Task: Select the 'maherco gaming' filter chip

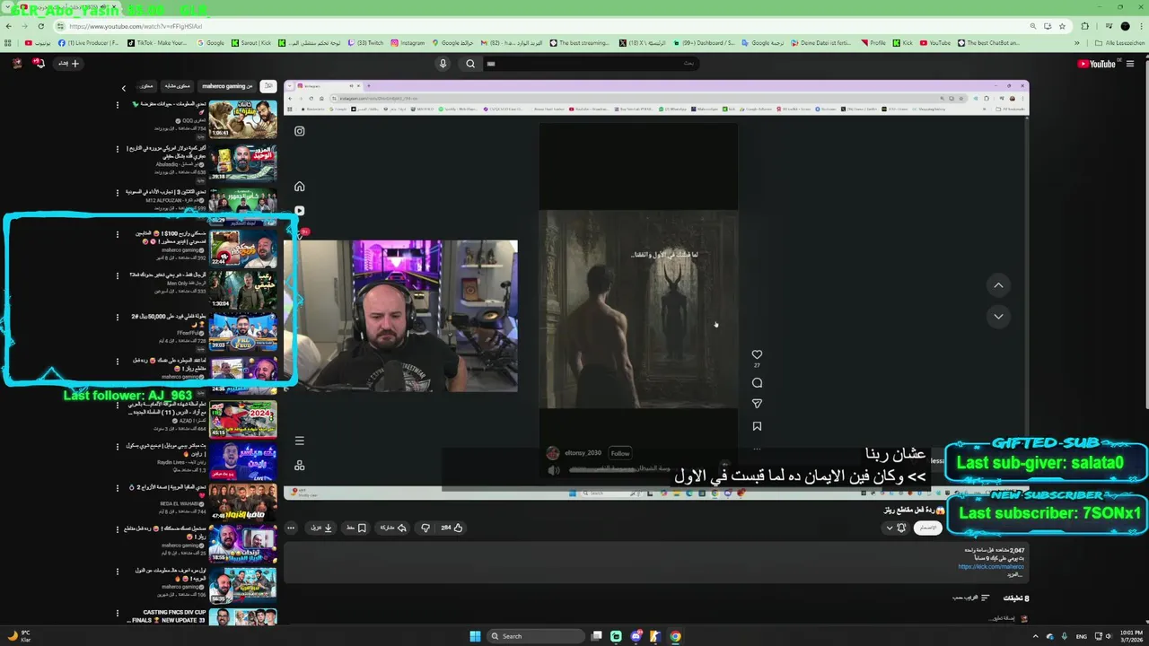Action: coord(227,86)
